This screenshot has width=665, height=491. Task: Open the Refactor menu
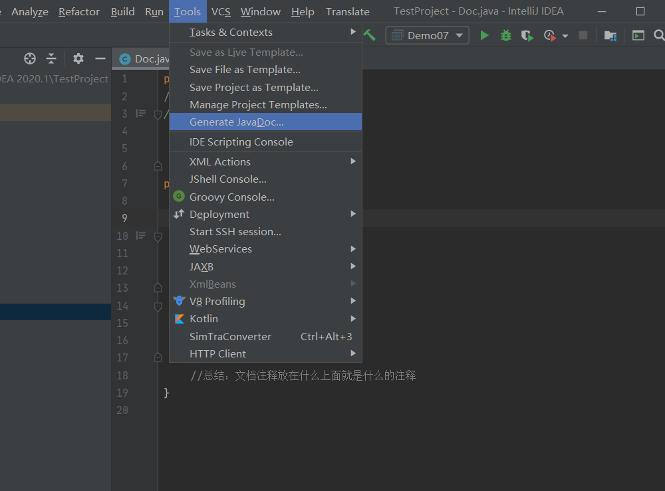(79, 11)
